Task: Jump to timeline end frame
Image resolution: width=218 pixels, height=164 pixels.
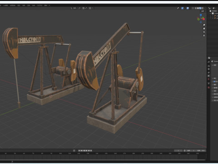Action: pos(91,150)
